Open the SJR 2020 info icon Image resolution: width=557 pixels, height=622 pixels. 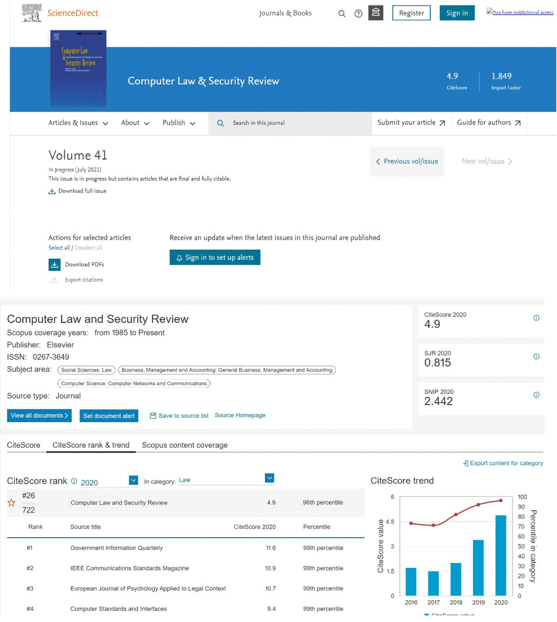(x=536, y=356)
